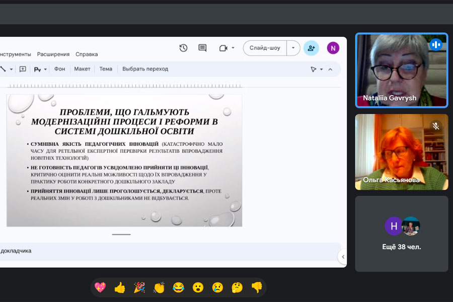
Task: Expand the Pv icon dropdown arrow
Action: point(45,69)
